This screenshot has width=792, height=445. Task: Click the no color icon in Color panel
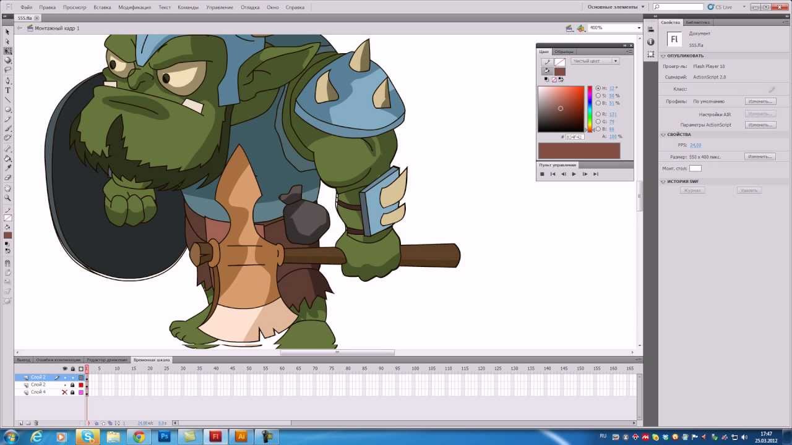554,79
